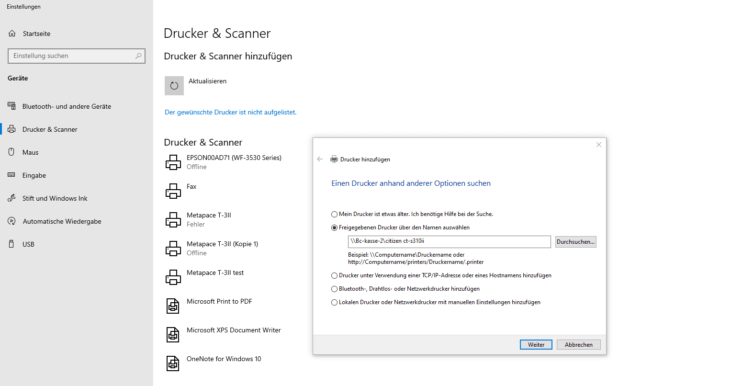Screen dimensions: 754x386
Task: Click the Aktualisieren label
Action: 207,81
